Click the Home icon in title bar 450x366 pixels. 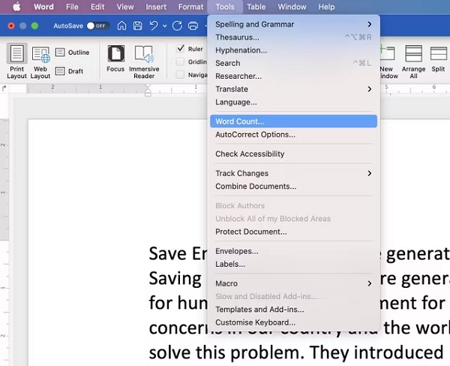coord(121,26)
